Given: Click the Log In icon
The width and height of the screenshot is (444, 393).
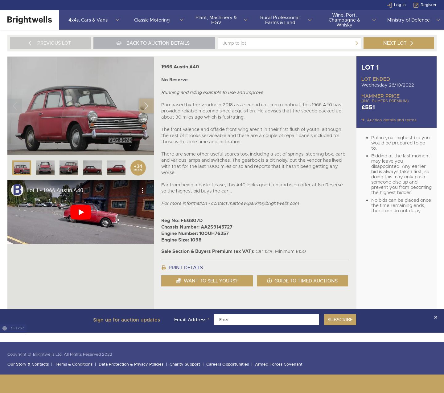Looking at the screenshot, I should [389, 5].
